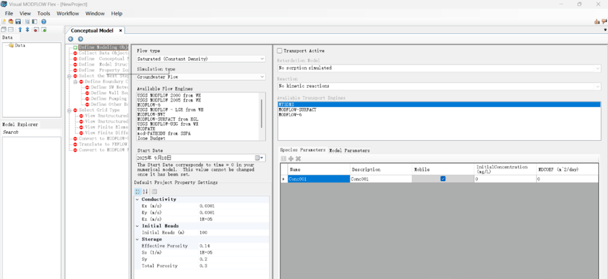Enable the Transport Active checkbox
608x279 pixels.
coord(280,51)
